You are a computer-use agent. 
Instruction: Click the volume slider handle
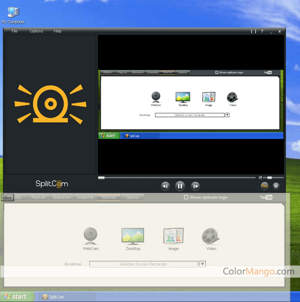270,178
